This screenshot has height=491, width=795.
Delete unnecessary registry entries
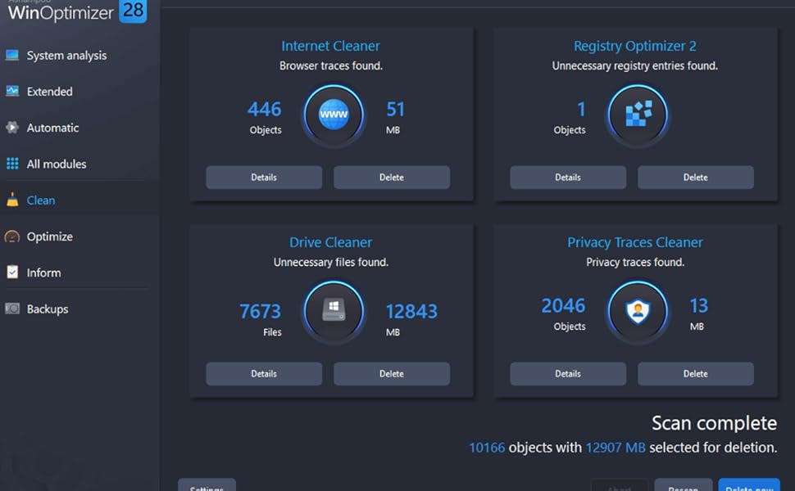695,177
